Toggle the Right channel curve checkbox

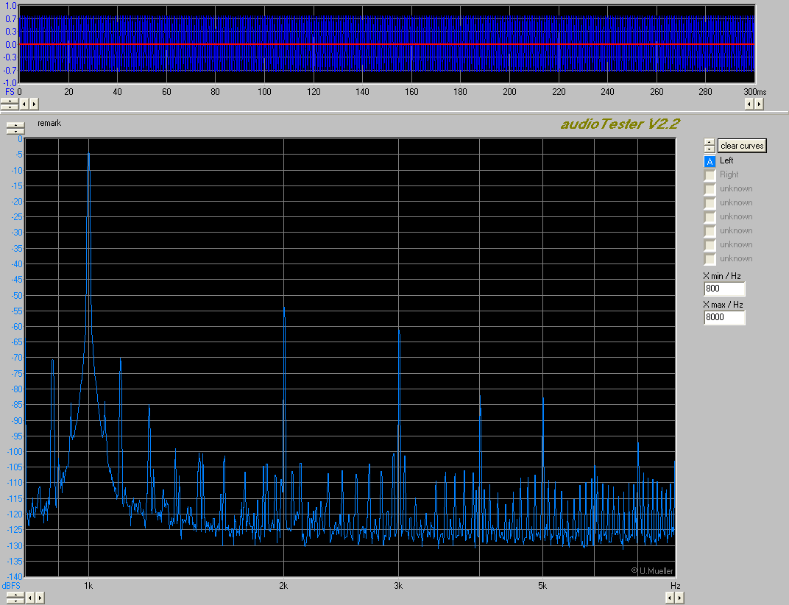(x=710, y=175)
